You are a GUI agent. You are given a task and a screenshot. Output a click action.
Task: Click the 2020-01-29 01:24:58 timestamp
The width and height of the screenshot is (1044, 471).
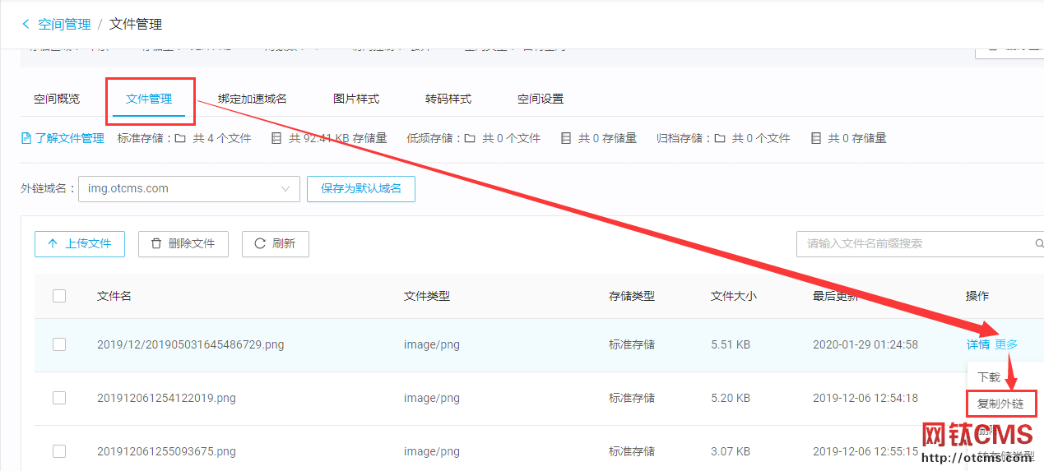pos(865,344)
